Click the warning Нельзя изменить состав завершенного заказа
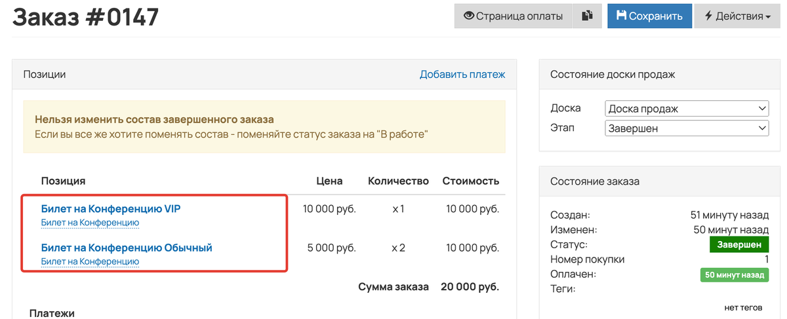Image resolution: width=787 pixels, height=319 pixels. (x=154, y=120)
